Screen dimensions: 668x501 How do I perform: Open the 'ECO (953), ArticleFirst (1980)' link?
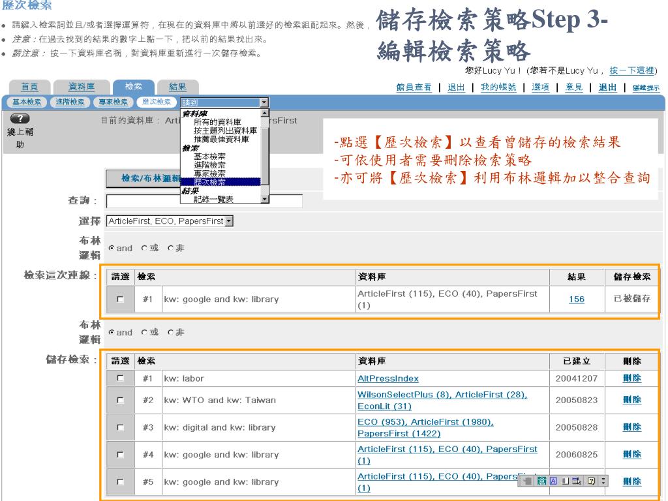pyautogui.click(x=425, y=422)
